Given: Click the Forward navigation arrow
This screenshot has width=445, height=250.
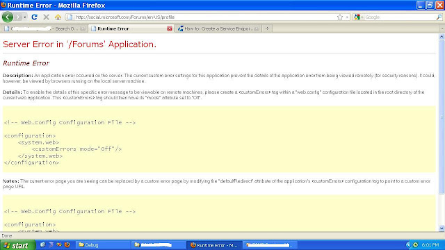Looking at the screenshot, I should [x=18, y=17].
